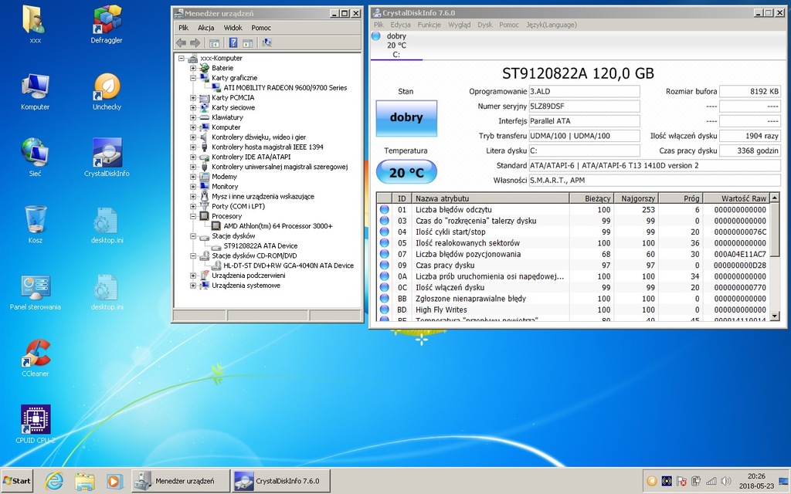
Task: Open Windows Media Player taskbar icon
Action: tap(114, 481)
